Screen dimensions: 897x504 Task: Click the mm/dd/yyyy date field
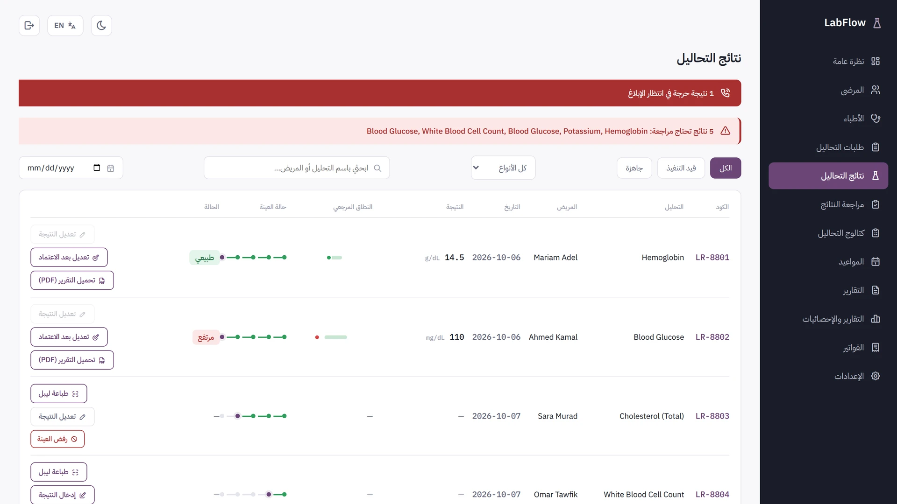point(71,168)
